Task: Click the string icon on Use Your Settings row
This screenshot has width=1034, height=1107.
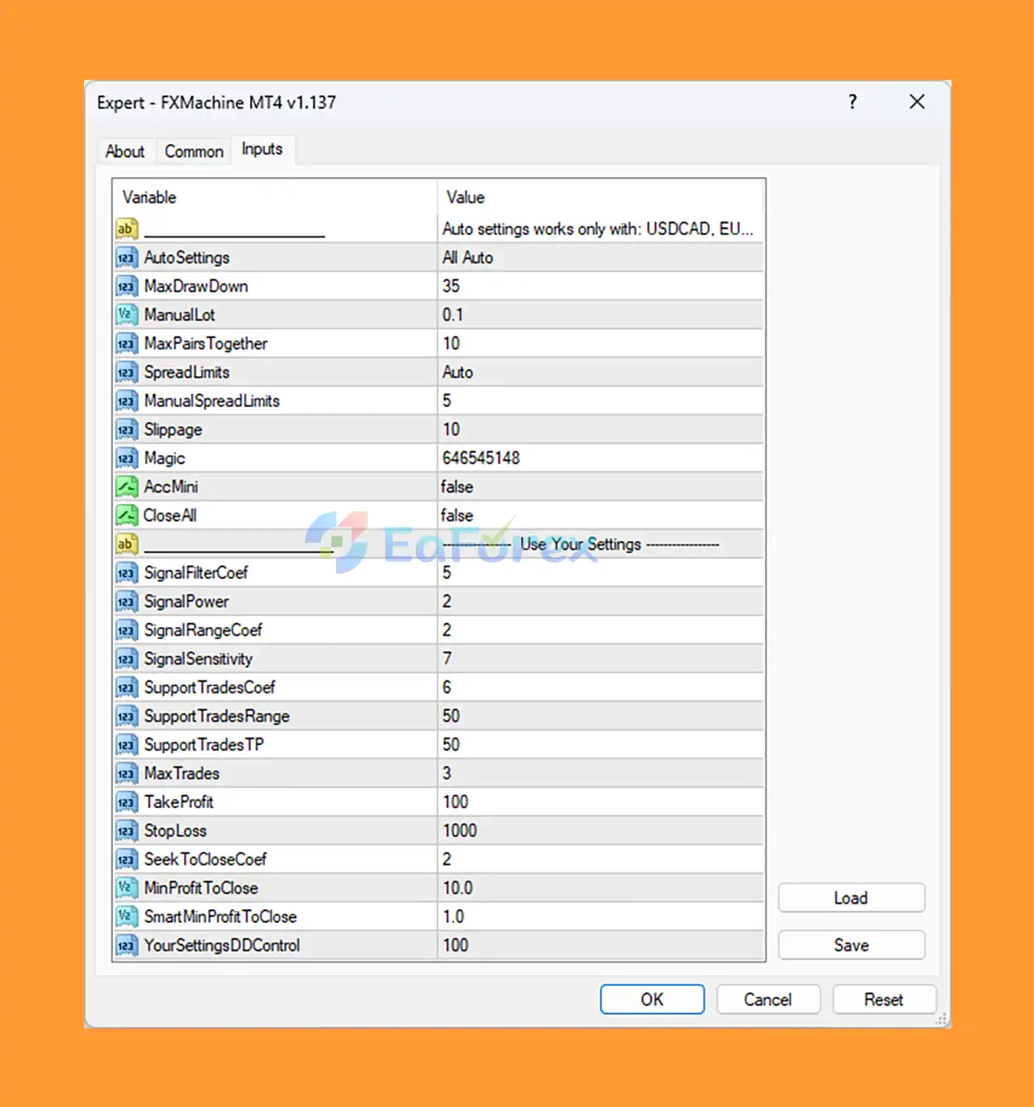Action: point(127,544)
